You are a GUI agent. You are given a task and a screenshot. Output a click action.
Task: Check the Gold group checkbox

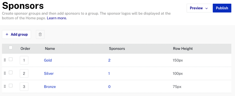click(x=11, y=59)
